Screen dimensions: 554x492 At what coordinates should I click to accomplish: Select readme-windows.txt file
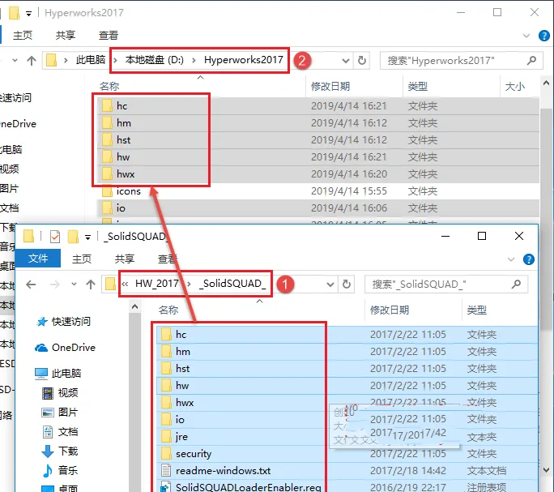click(x=347, y=470)
